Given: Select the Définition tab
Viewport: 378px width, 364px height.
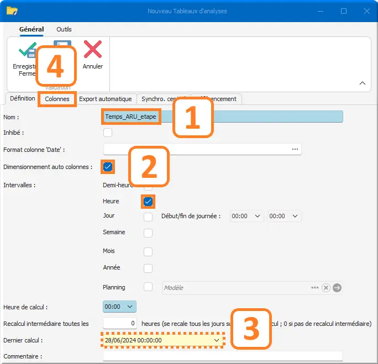Looking at the screenshot, I should (x=23, y=98).
